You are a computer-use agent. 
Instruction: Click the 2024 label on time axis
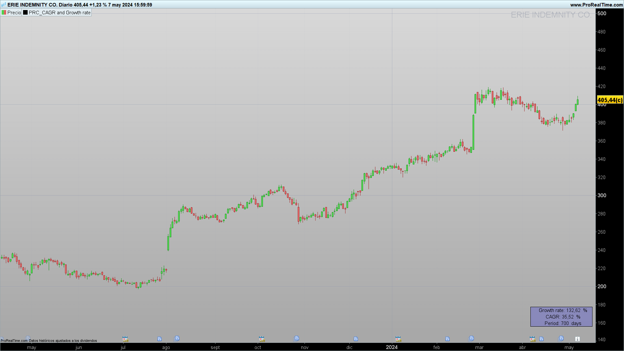tap(392, 347)
